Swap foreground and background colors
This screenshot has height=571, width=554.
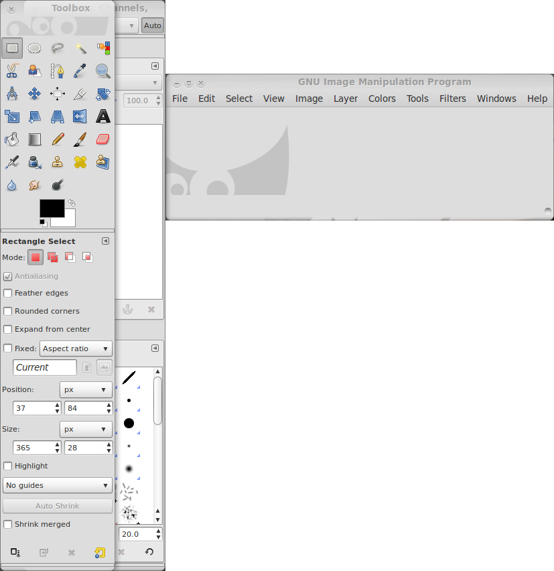tap(72, 203)
